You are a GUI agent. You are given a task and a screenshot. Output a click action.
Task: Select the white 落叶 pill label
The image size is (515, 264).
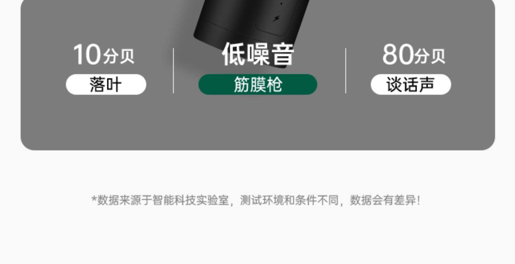point(106,84)
